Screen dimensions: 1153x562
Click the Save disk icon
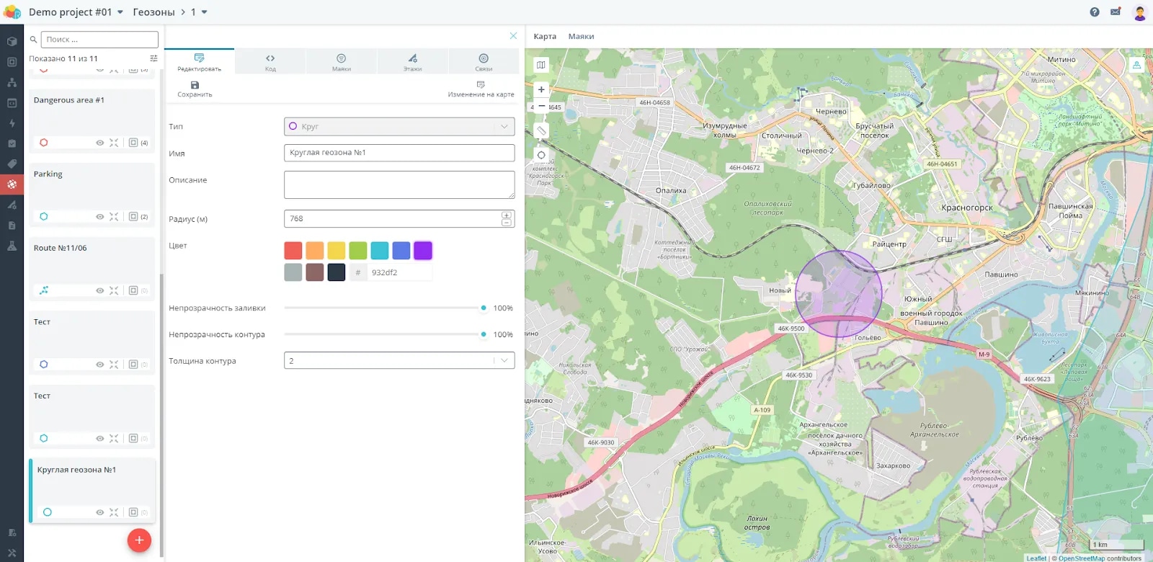click(x=195, y=86)
